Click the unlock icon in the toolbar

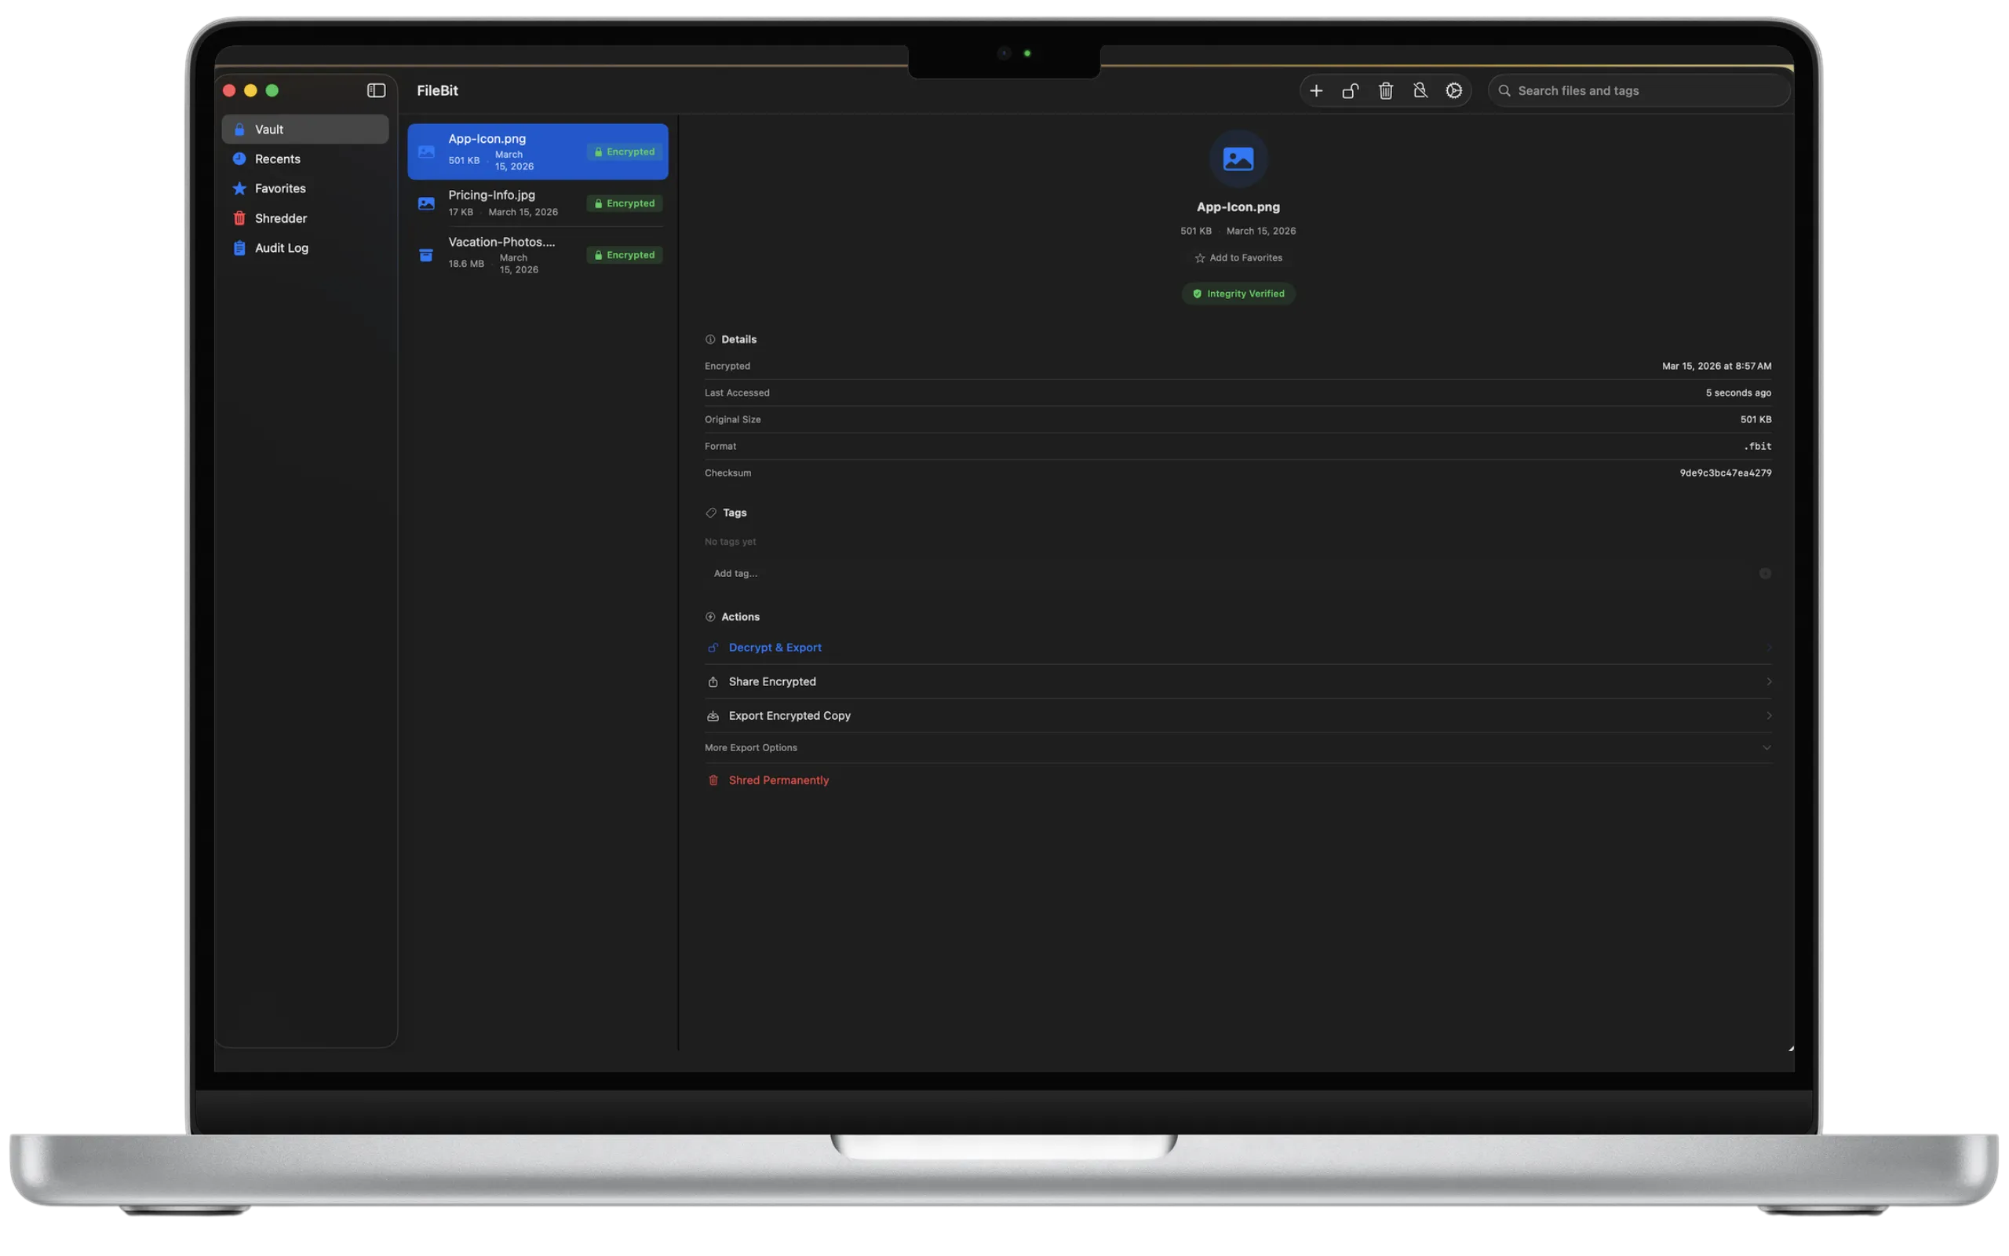[1350, 90]
